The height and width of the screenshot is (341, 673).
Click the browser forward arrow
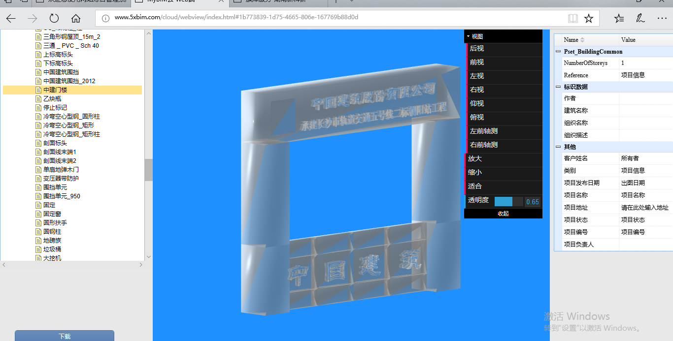33,19
